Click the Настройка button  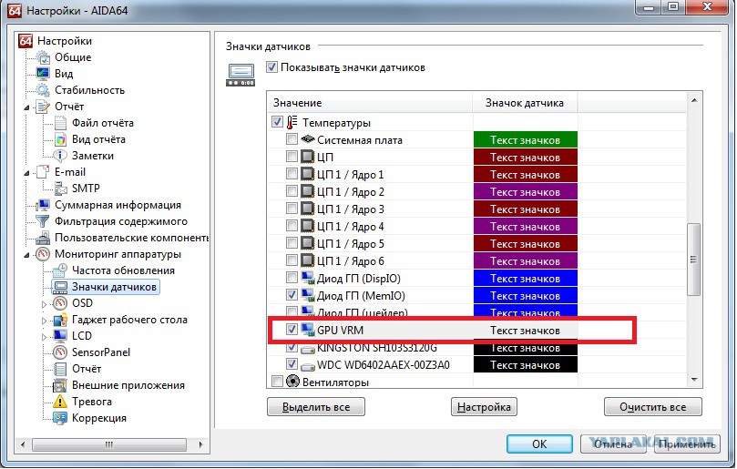coord(484,407)
